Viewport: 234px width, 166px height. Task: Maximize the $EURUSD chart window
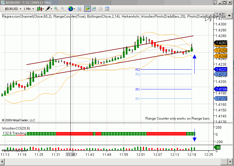click(225, 3)
